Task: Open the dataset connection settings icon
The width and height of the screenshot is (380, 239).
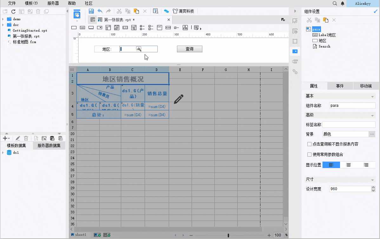Action: [44, 138]
